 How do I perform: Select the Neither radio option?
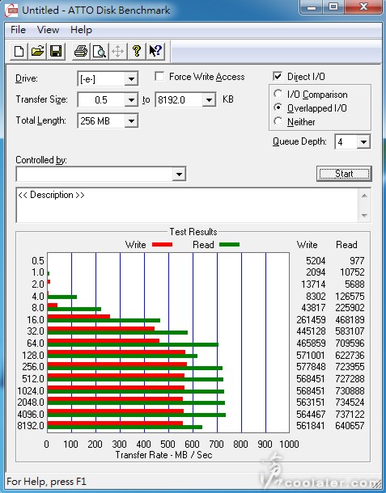[278, 121]
